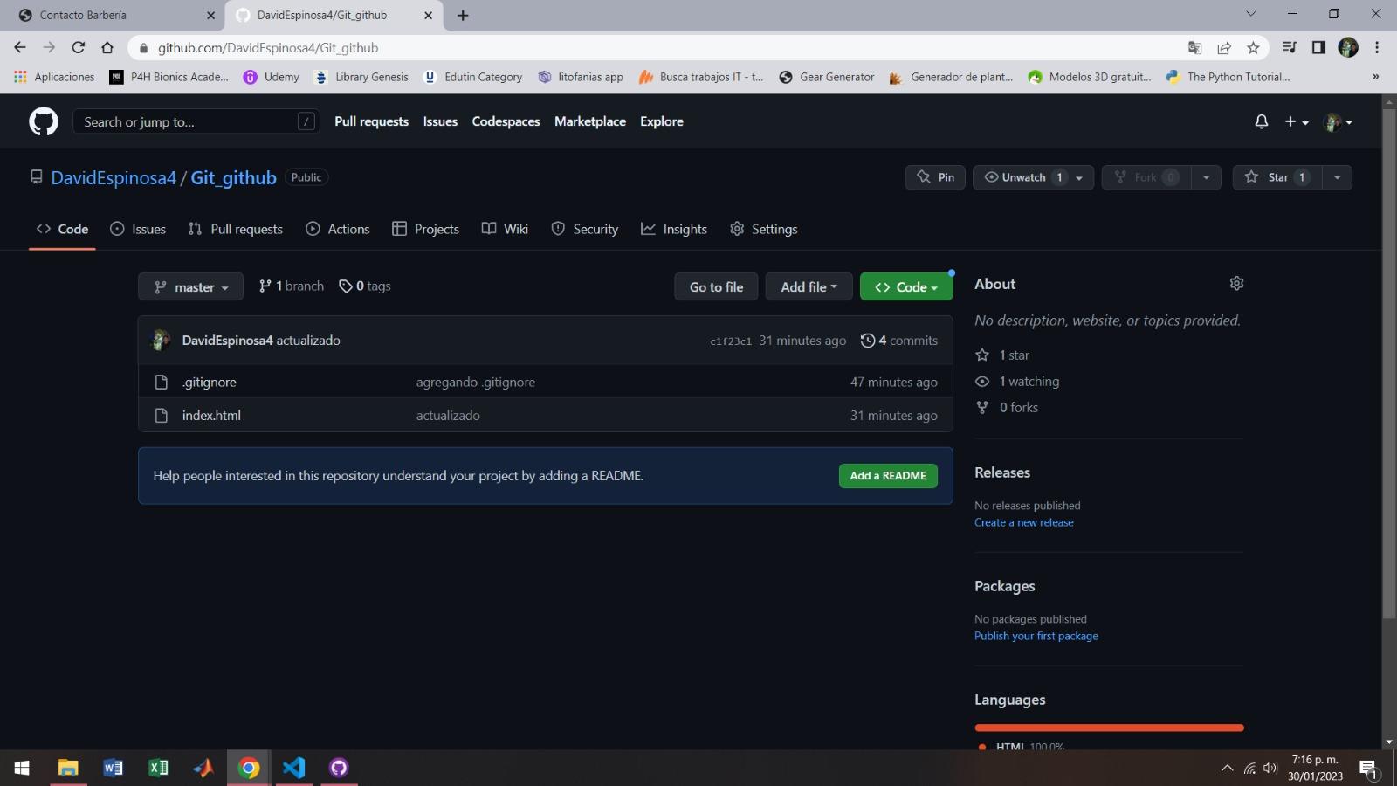
Task: Open the Star lists dropdown arrow
Action: click(x=1337, y=177)
